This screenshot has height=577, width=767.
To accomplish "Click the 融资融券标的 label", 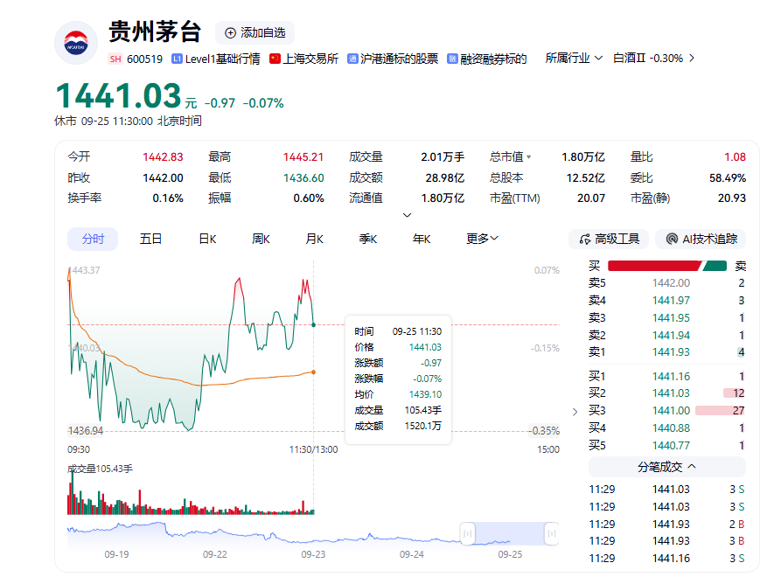I will (x=493, y=59).
